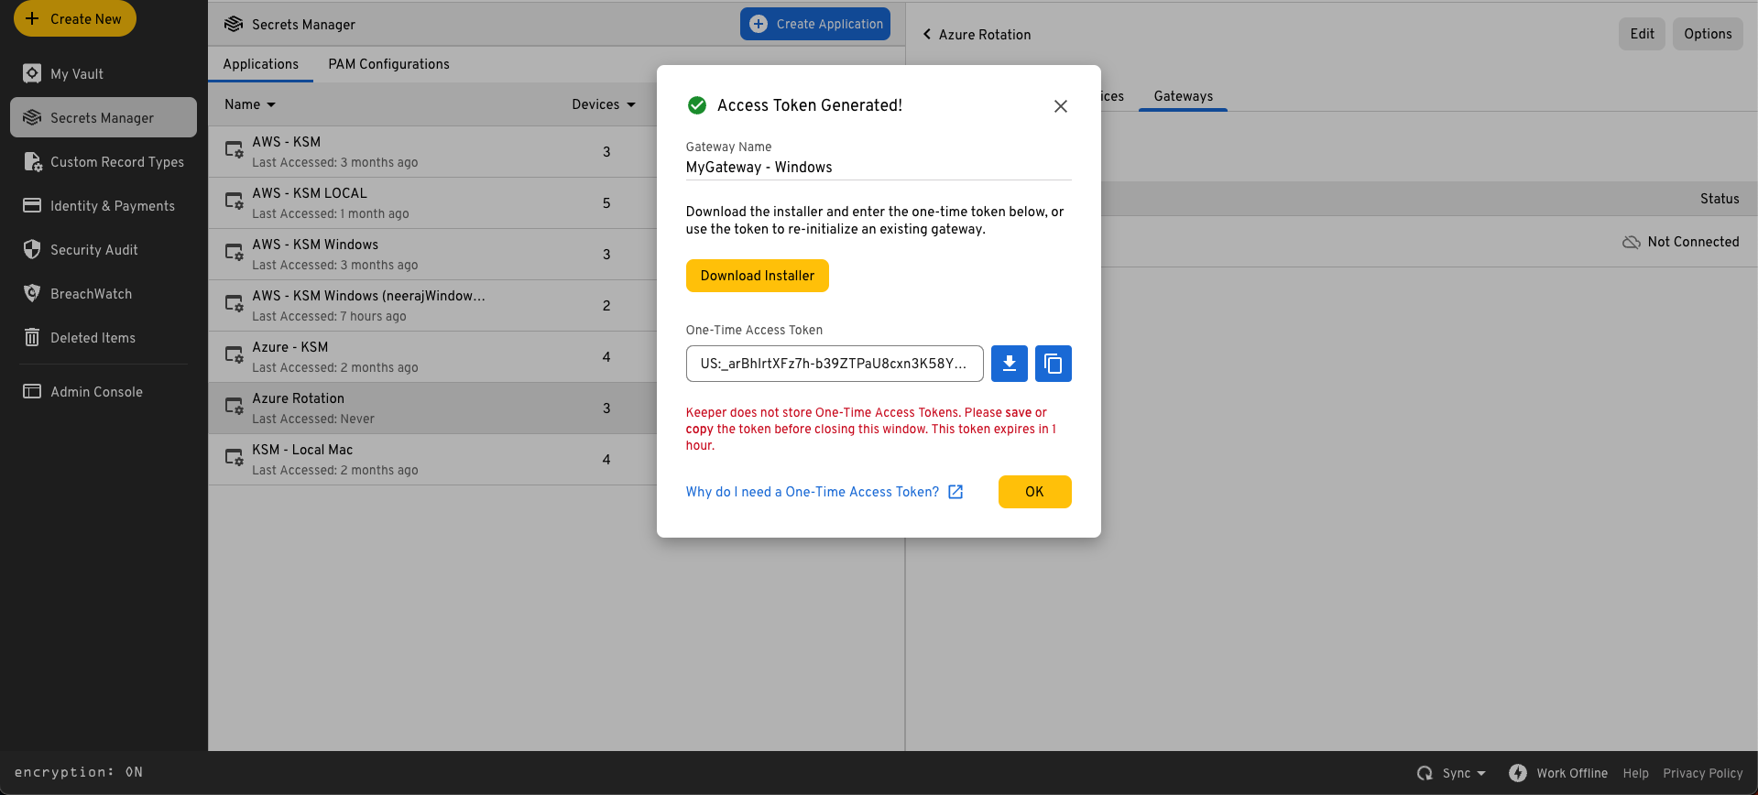Sort applications by Devices column
The image size is (1758, 795).
pos(603,104)
